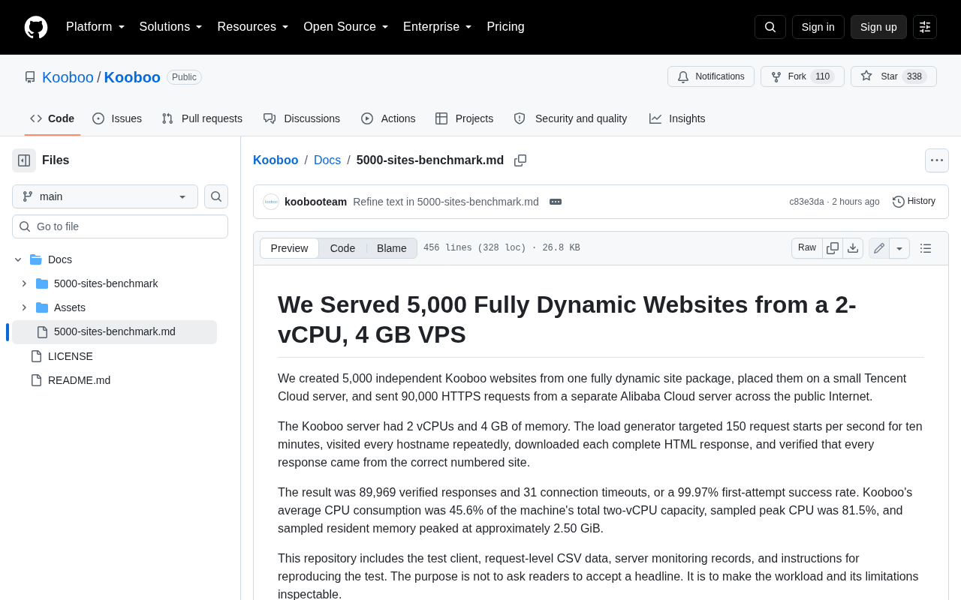Open the koobooteam author link
The image size is (961, 600).
(x=315, y=202)
